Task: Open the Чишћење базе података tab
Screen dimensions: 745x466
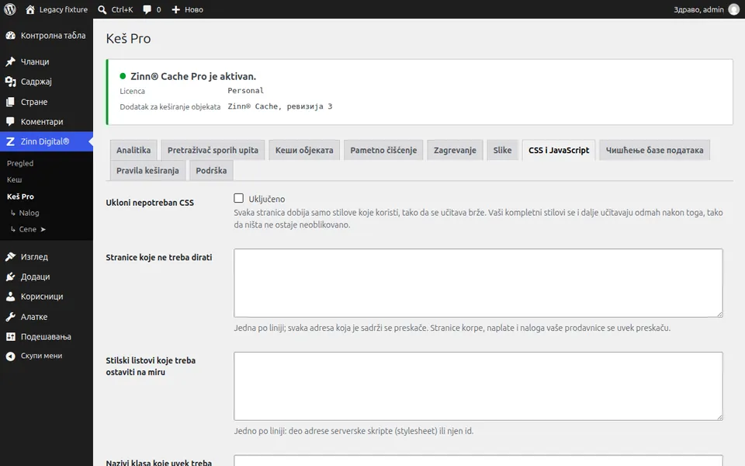Action: (654, 150)
